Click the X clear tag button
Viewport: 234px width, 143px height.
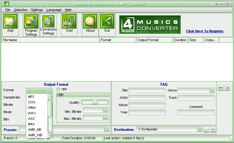tap(228, 88)
